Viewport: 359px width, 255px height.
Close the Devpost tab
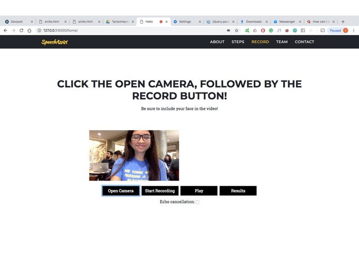[x=32, y=22]
